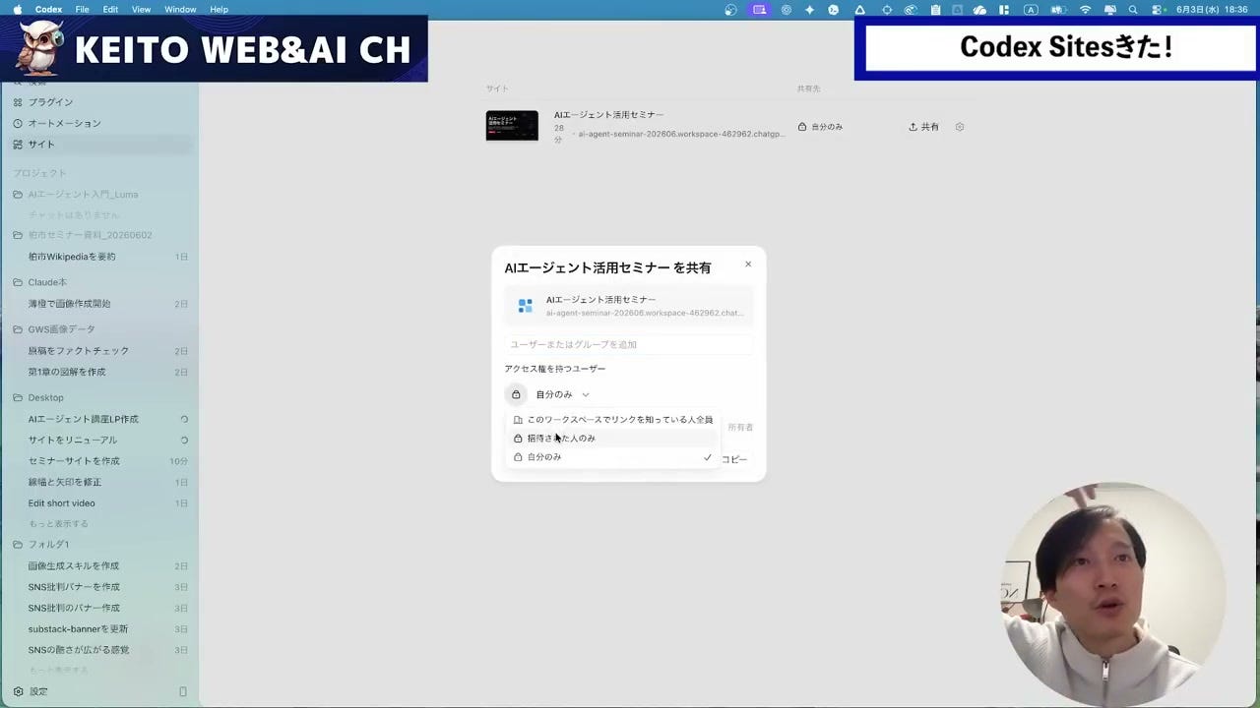Open the 薄橙で画像作成開始 chat
The width and height of the screenshot is (1260, 708).
pyautogui.click(x=98, y=304)
